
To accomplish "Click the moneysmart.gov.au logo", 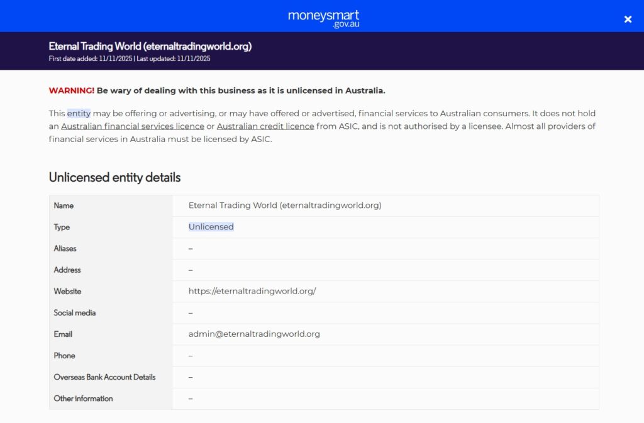I will pyautogui.click(x=323, y=18).
